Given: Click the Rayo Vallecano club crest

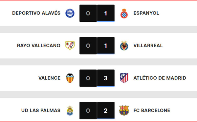Looking at the screenshot, I should [x=70, y=46].
